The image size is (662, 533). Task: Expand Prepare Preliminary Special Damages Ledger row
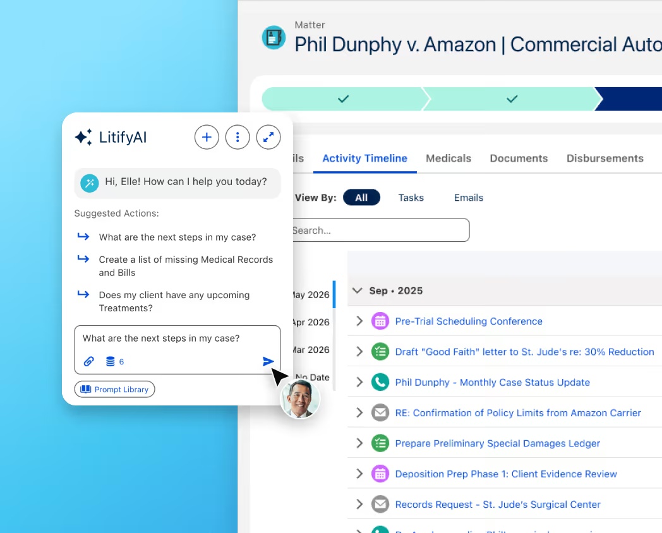pos(359,443)
